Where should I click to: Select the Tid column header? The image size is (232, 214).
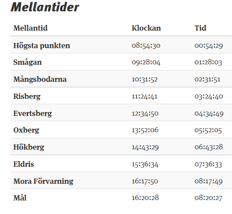tap(200, 28)
